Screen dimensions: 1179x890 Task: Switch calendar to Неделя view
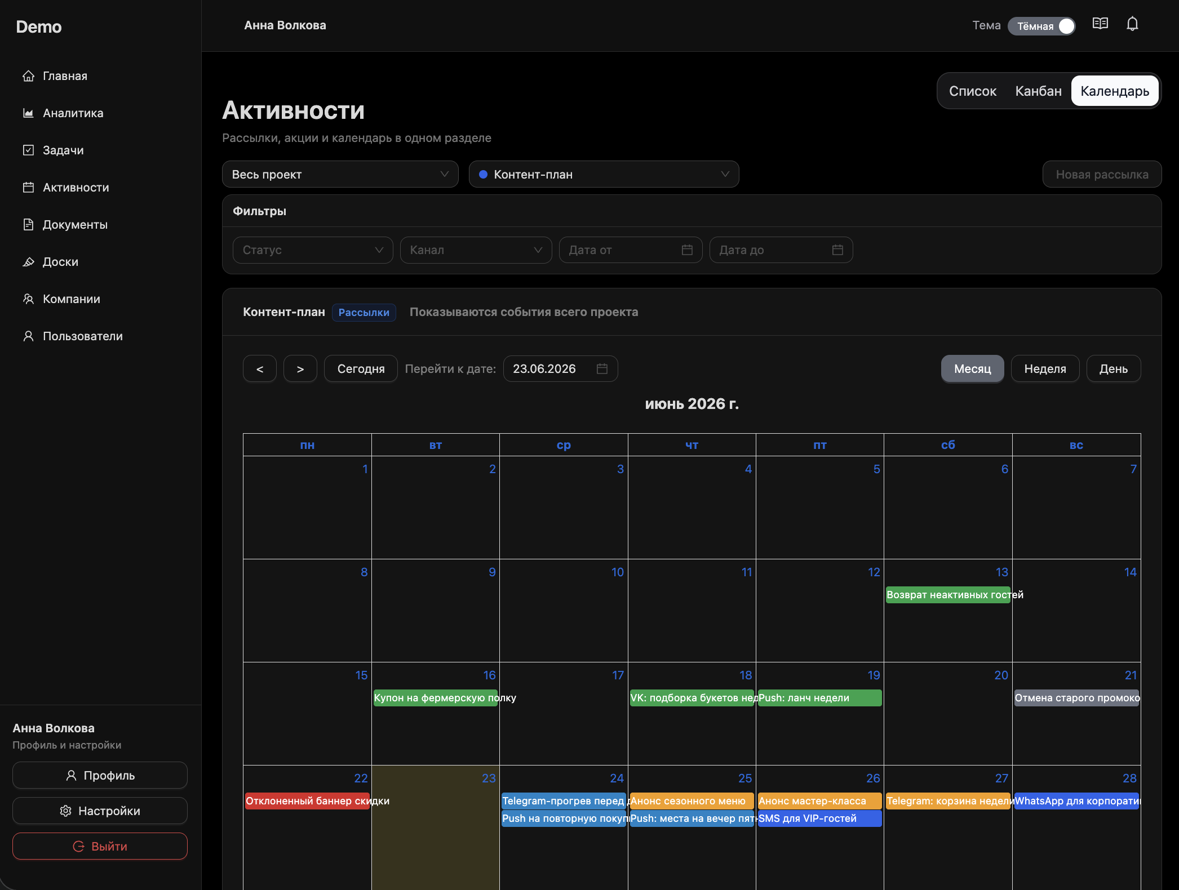point(1045,369)
